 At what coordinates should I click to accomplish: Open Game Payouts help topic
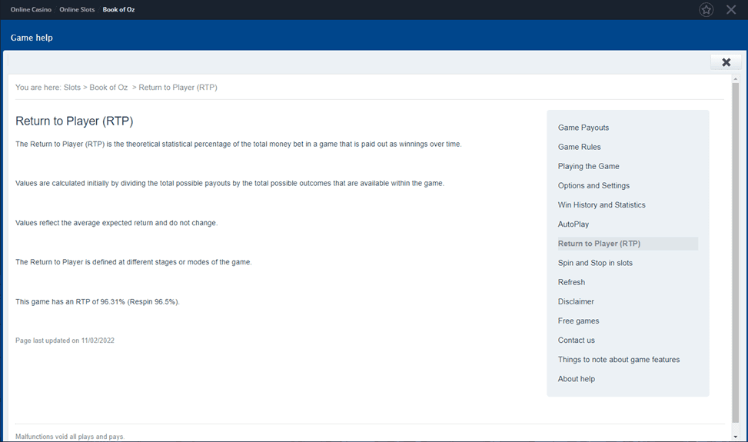pos(583,128)
